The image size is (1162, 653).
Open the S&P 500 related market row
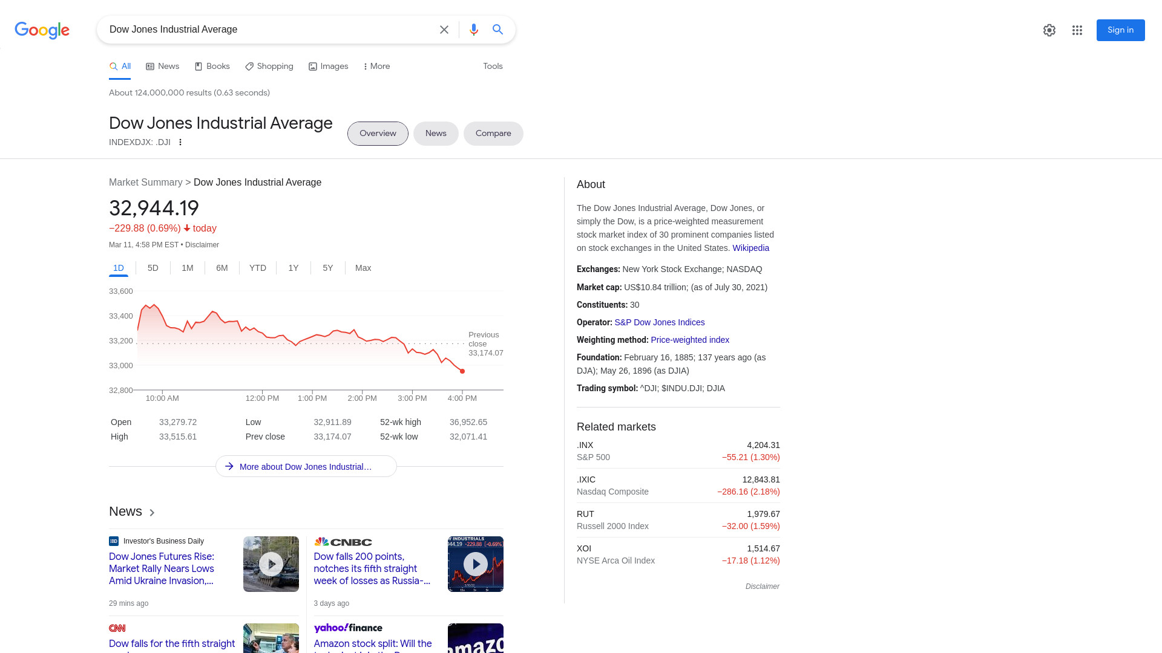678,451
